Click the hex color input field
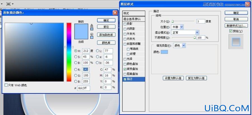This screenshot has width=252, height=115. 83,88
